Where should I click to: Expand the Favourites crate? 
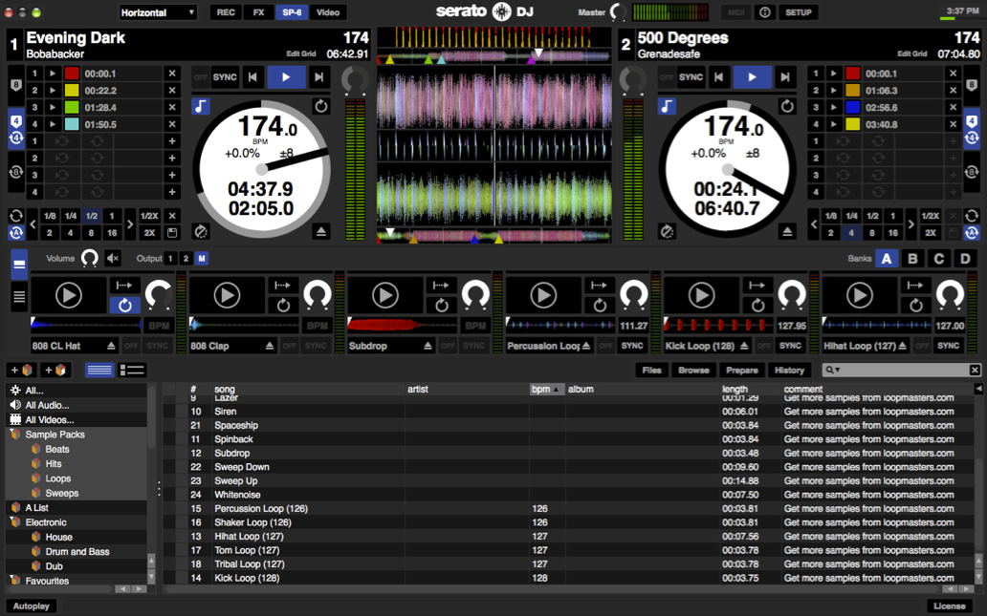(14, 581)
